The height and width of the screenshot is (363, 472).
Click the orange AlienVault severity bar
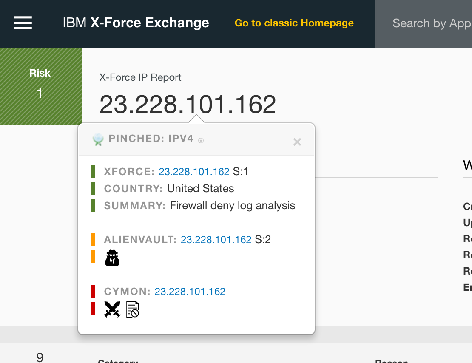93,239
